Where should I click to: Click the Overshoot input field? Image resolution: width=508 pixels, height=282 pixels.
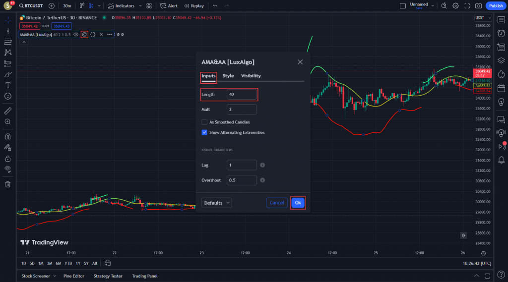point(242,180)
